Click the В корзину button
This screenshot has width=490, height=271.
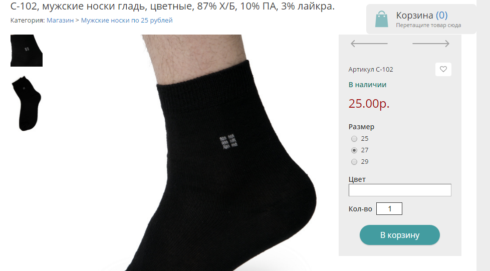400,235
